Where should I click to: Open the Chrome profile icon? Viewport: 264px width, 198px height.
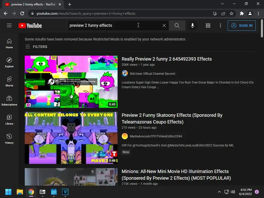(x=250, y=13)
